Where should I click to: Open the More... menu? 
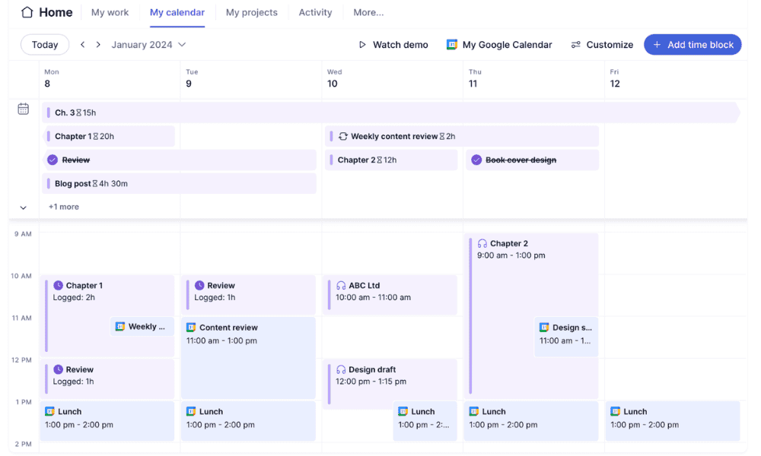pos(368,12)
